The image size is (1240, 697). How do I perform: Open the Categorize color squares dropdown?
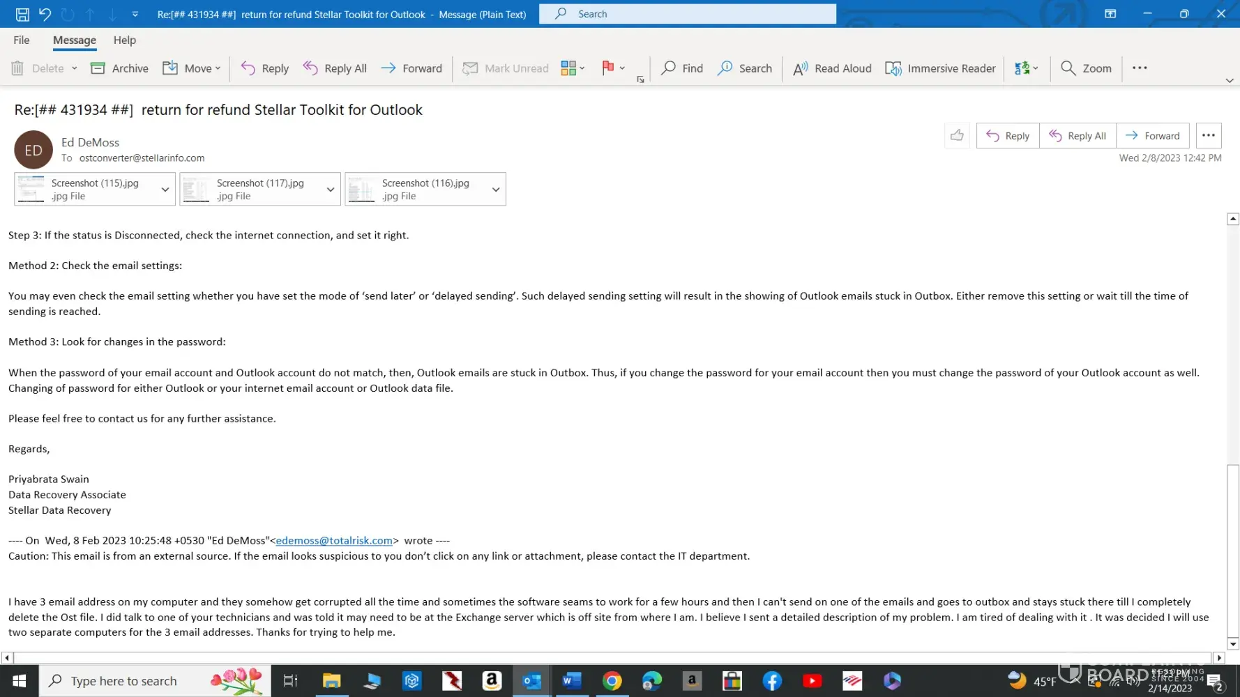573,68
